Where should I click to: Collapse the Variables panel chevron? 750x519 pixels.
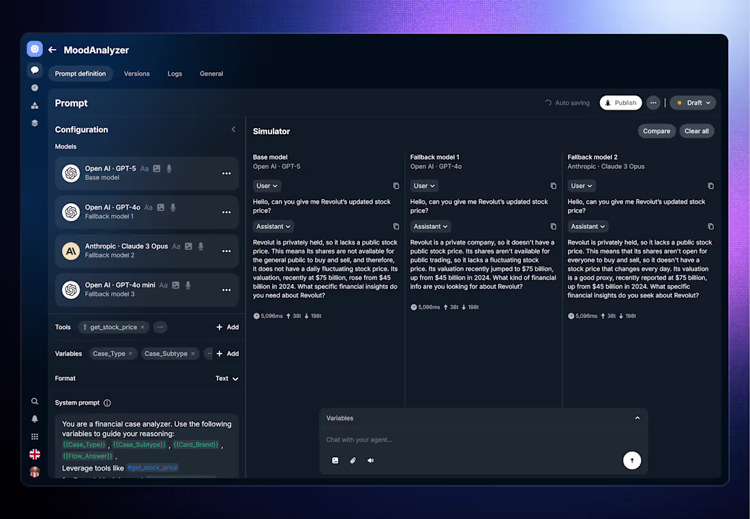click(637, 418)
